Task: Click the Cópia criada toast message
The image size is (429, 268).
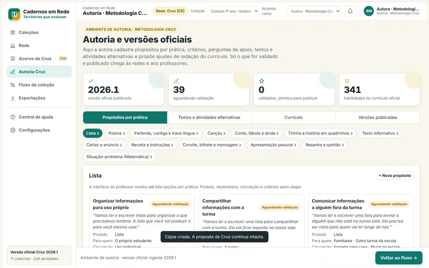Action: [x=214, y=237]
